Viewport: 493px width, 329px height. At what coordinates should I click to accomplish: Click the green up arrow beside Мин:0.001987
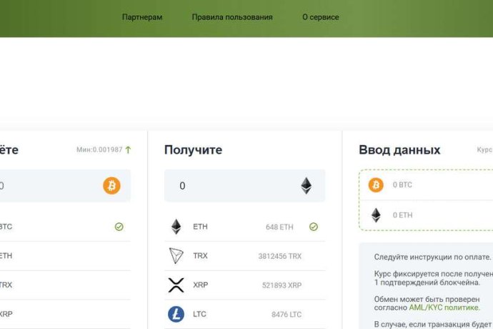coord(128,150)
